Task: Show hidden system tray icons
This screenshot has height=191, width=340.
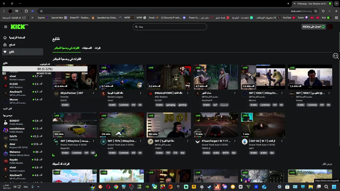Action: [38, 187]
